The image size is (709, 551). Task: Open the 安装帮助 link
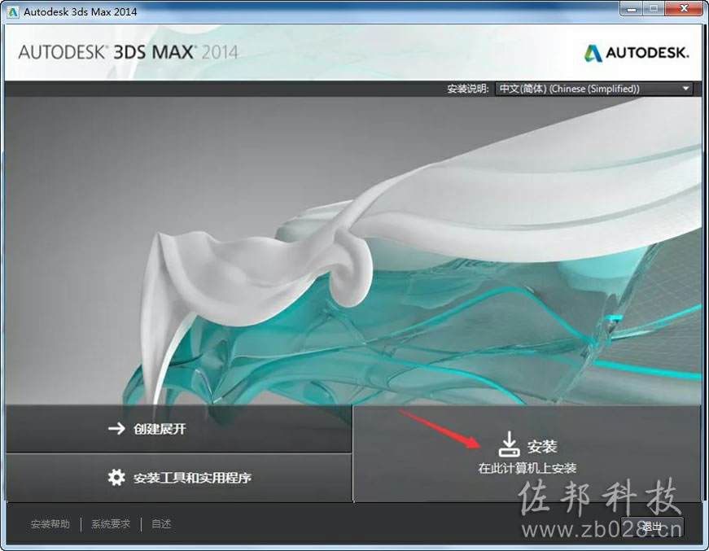pyautogui.click(x=50, y=524)
